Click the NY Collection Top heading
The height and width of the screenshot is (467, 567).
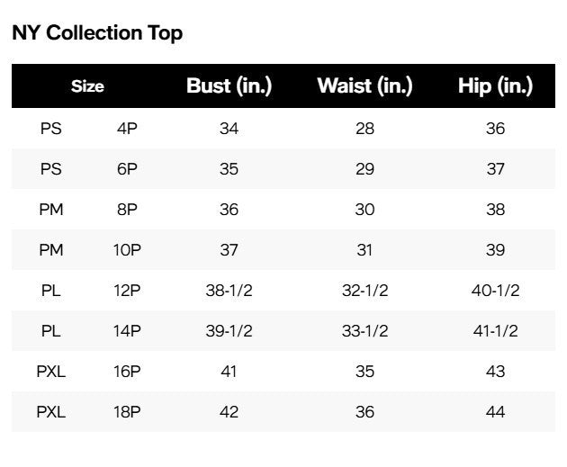[x=97, y=33]
